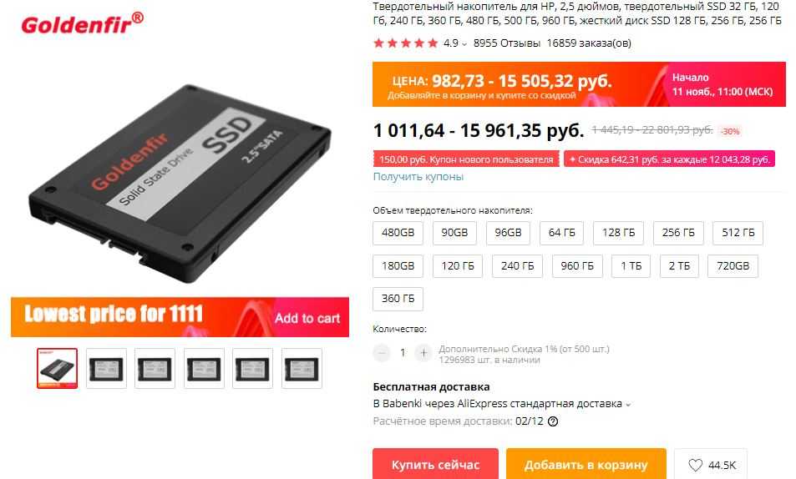Click the Goldenfir brand logo
The image size is (796, 479).
(x=82, y=24)
